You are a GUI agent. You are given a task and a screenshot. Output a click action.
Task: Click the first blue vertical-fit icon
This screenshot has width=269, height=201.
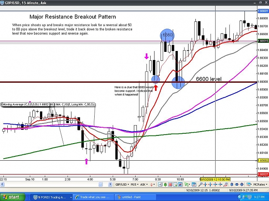[x=232, y=184]
